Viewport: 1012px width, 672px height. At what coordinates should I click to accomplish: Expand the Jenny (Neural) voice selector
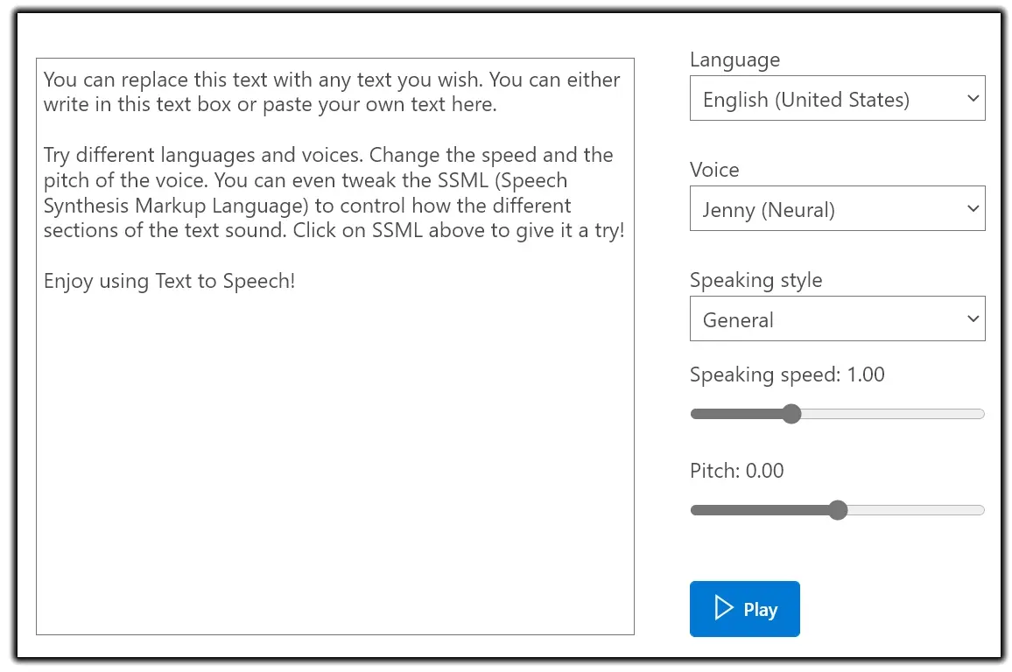(x=836, y=209)
